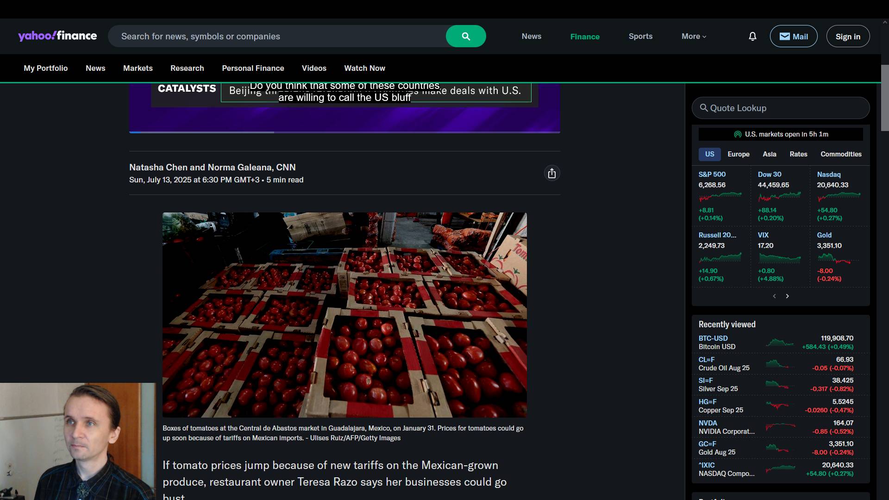Click next arrow in markets carousel
This screenshot has width=889, height=500.
pos(787,296)
